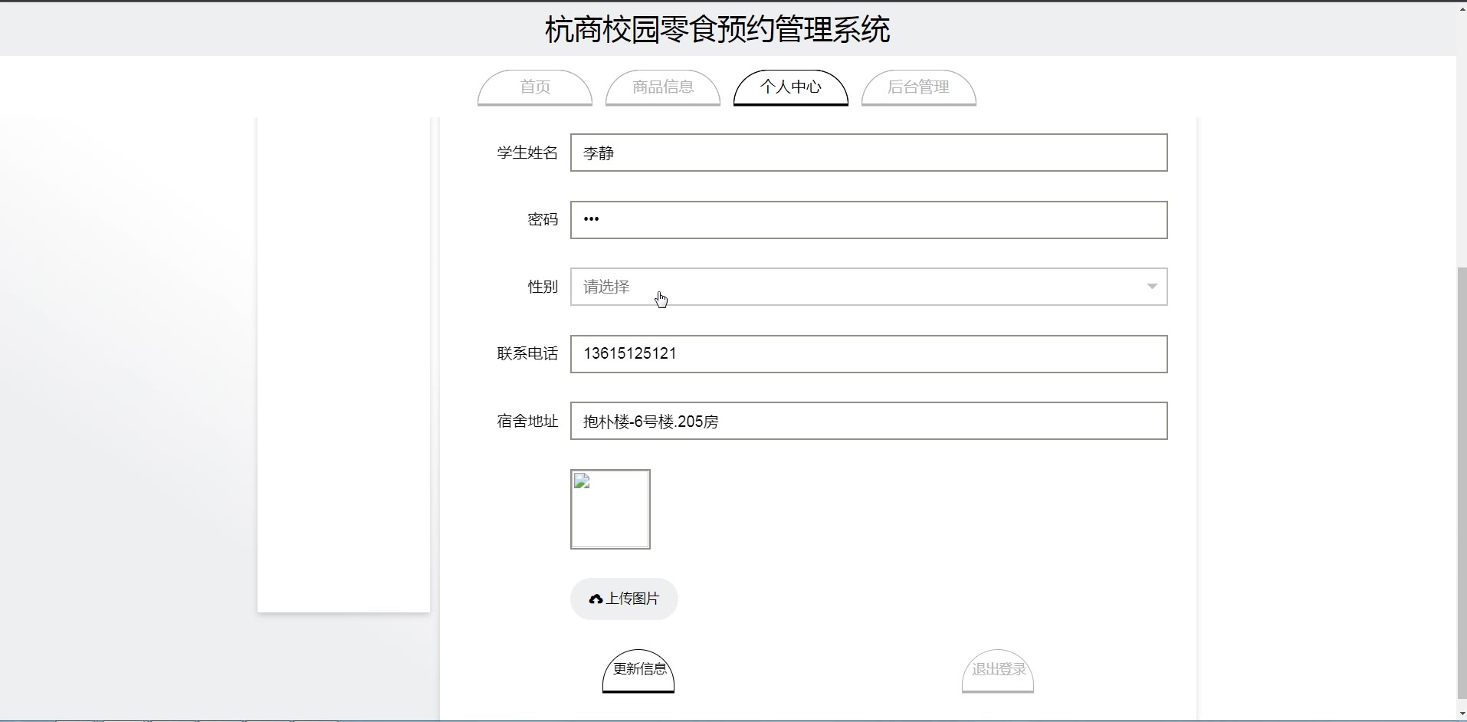This screenshot has height=722, width=1467.
Task: Click the 宿舍地址 address field
Action: point(868,421)
